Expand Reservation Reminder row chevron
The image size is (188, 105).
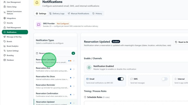[x=74, y=86]
